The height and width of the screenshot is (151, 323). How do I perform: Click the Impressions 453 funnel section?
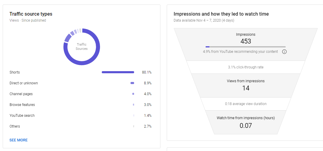pos(246,44)
